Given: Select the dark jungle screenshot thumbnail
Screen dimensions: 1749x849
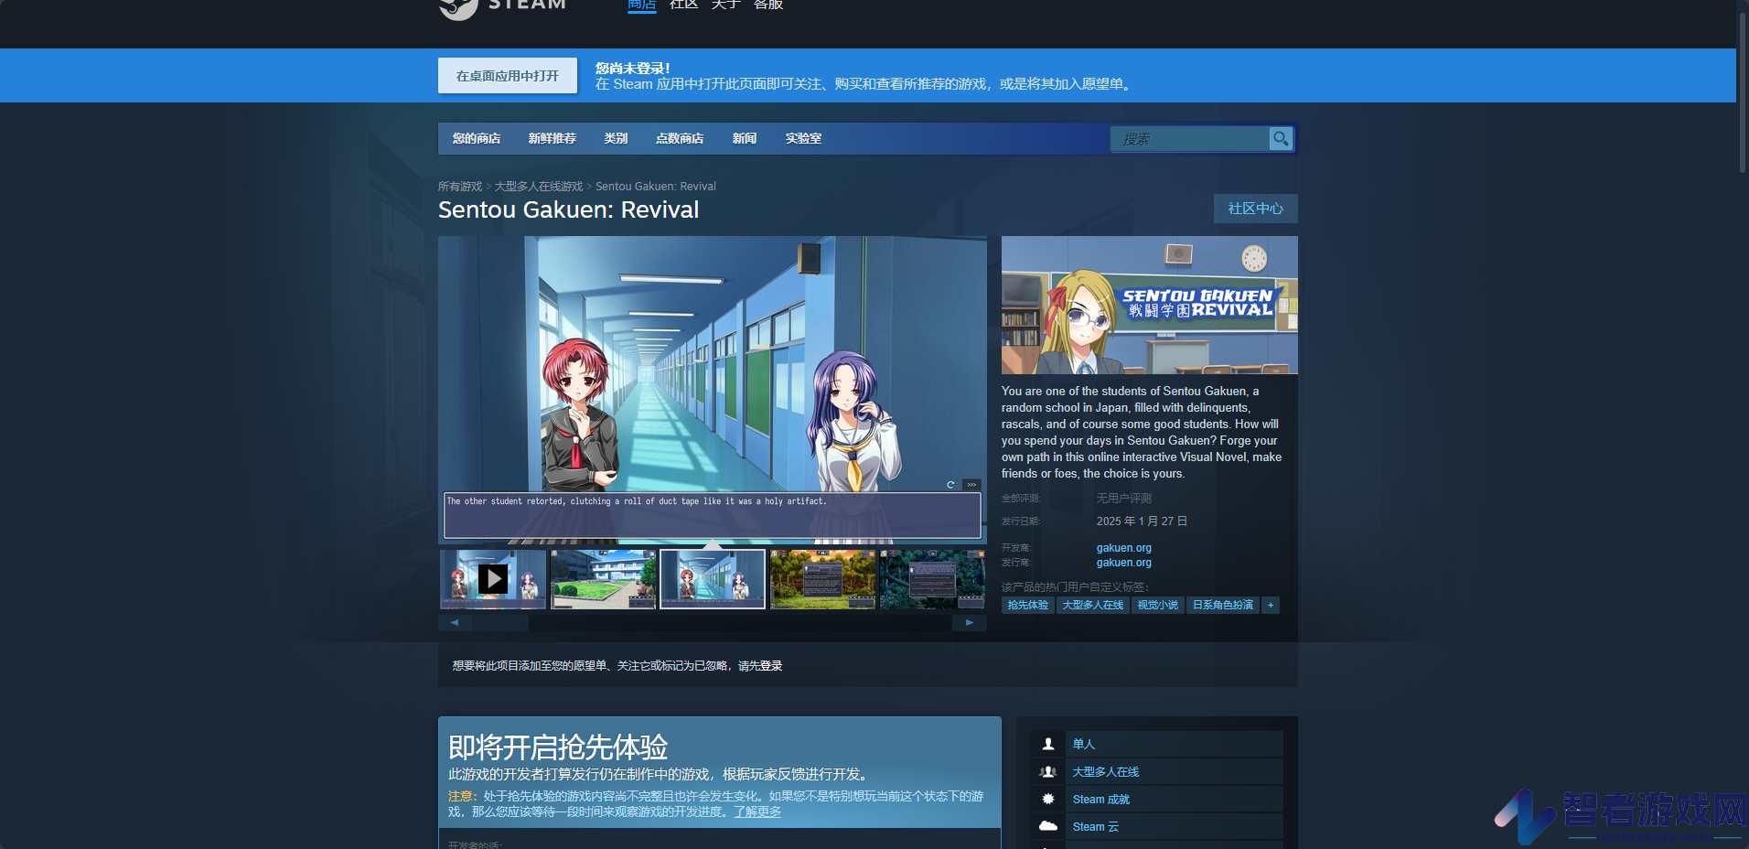Looking at the screenshot, I should click(932, 579).
